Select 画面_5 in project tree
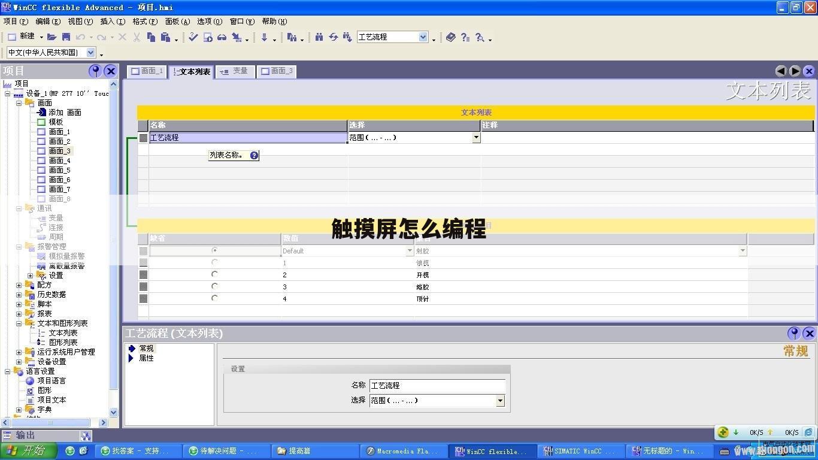 (59, 170)
